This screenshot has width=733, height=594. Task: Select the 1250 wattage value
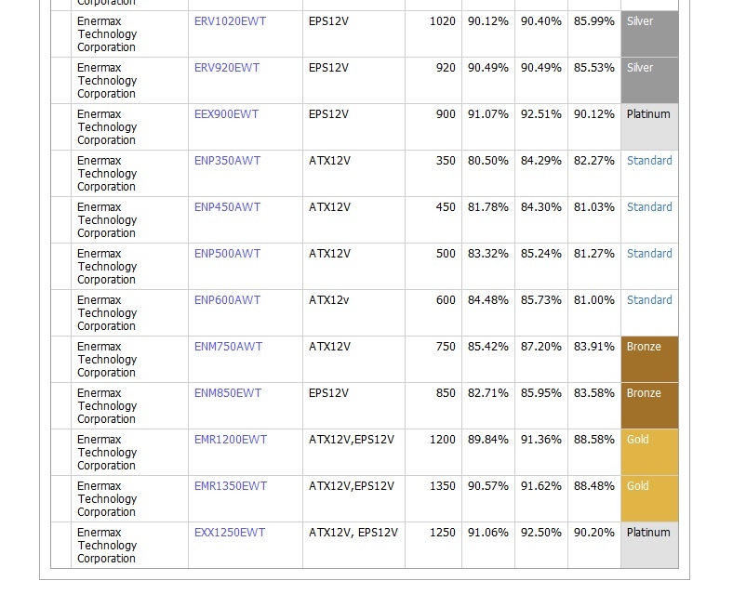pyautogui.click(x=442, y=533)
